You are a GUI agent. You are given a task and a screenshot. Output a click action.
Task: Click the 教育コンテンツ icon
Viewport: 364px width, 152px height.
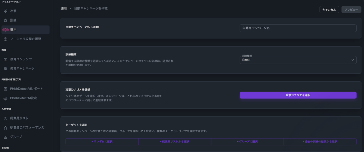tap(5, 59)
